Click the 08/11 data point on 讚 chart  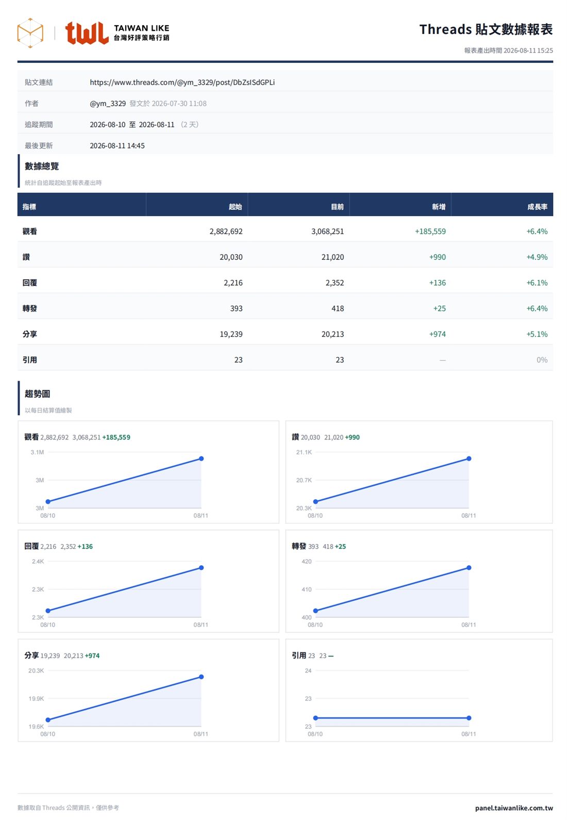(469, 458)
